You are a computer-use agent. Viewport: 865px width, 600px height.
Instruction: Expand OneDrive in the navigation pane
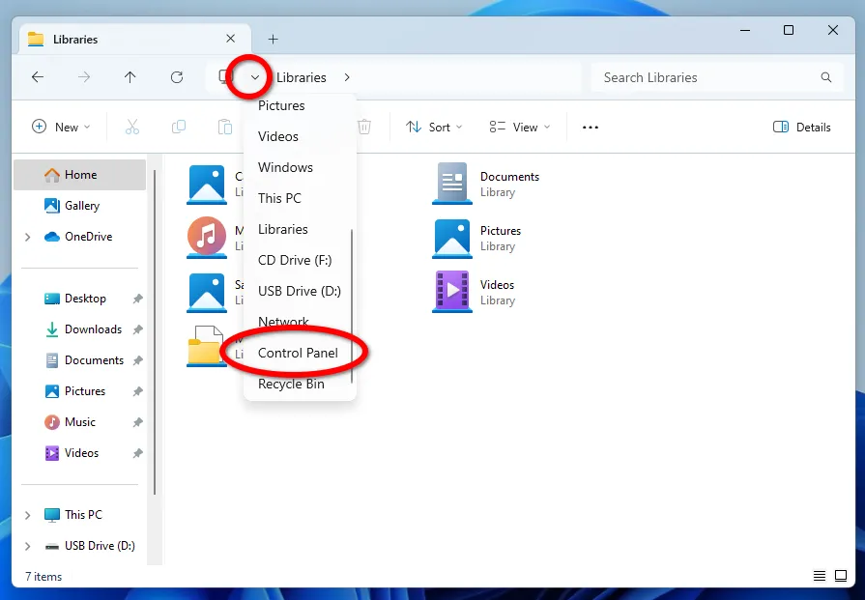(x=27, y=237)
